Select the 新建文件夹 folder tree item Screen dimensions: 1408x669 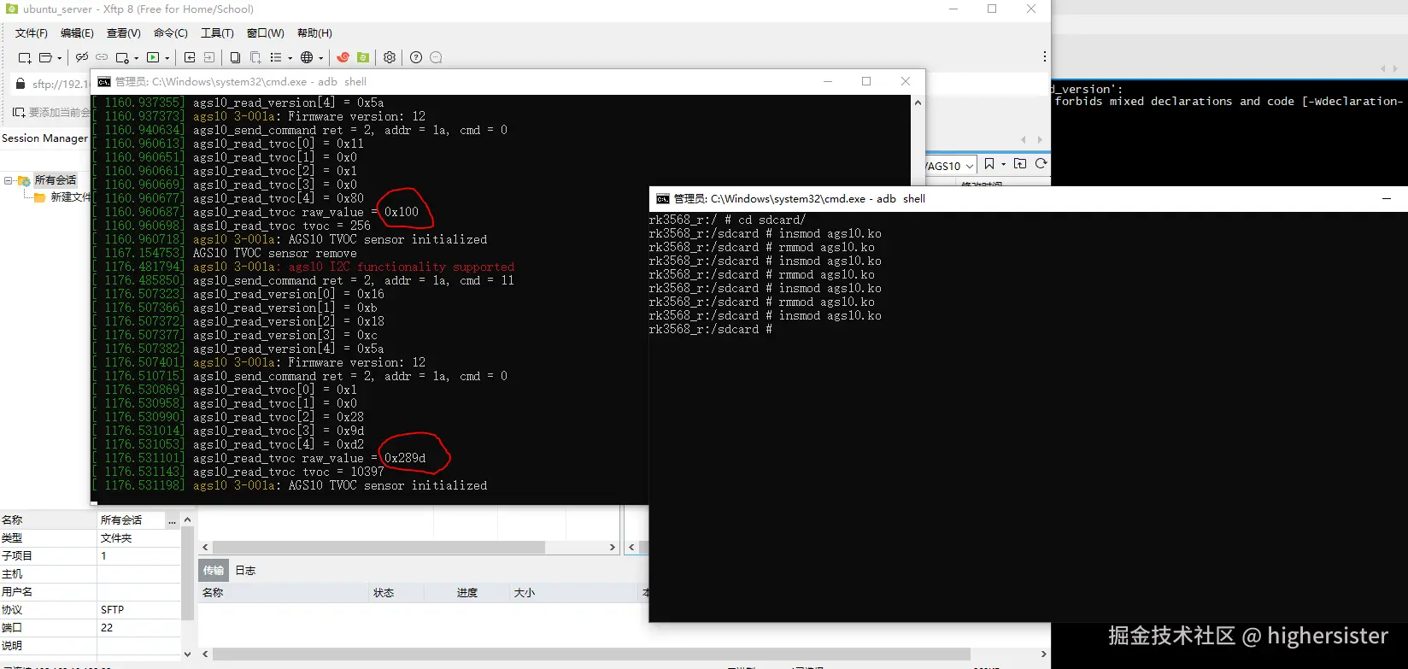point(70,197)
